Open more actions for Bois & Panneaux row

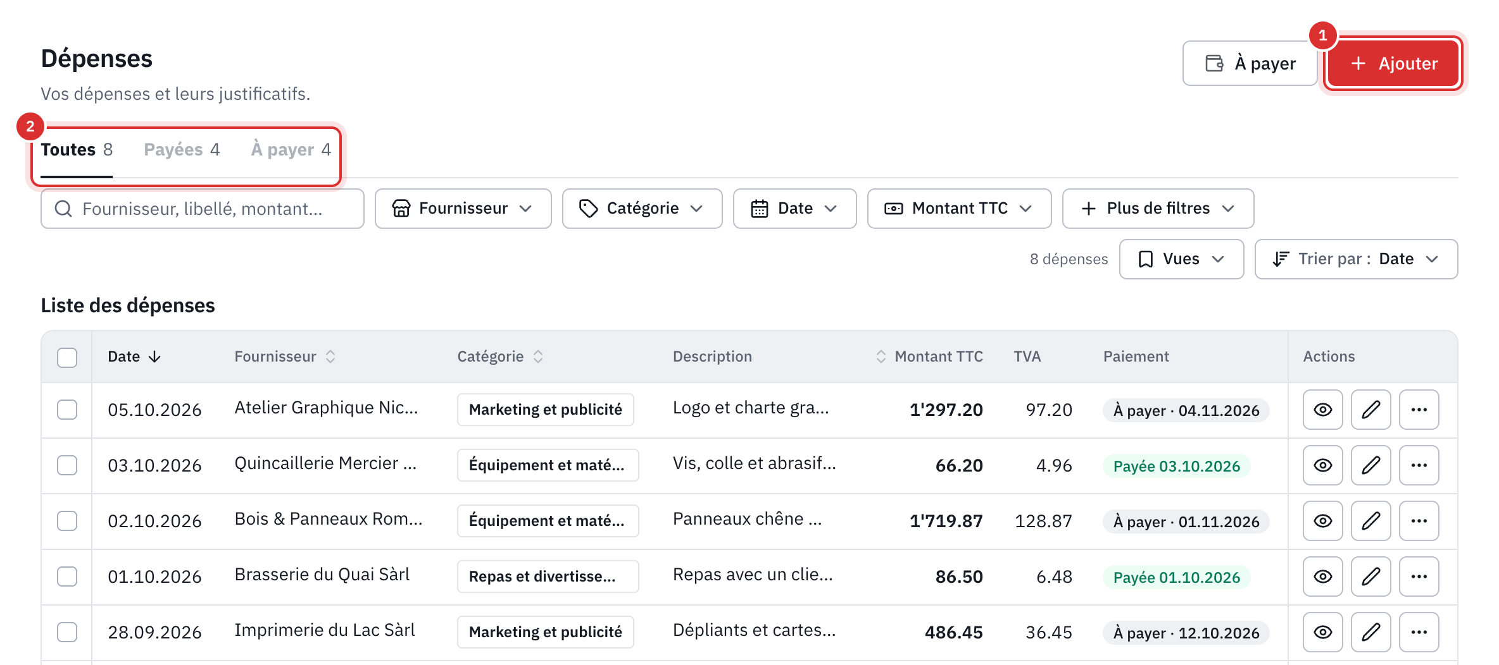[x=1419, y=521]
